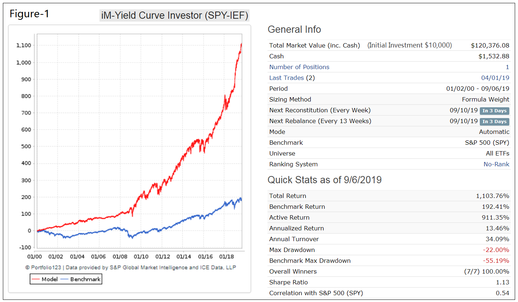Click the red Model line peak on the chart
Screen dimensions: 518x302
point(241,44)
